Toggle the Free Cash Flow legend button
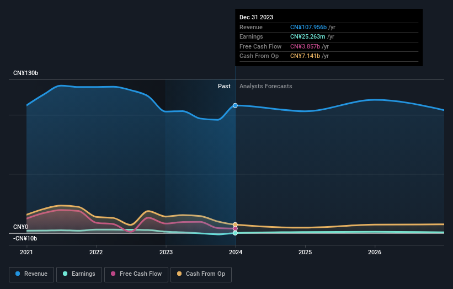This screenshot has width=453, height=289. (x=136, y=274)
